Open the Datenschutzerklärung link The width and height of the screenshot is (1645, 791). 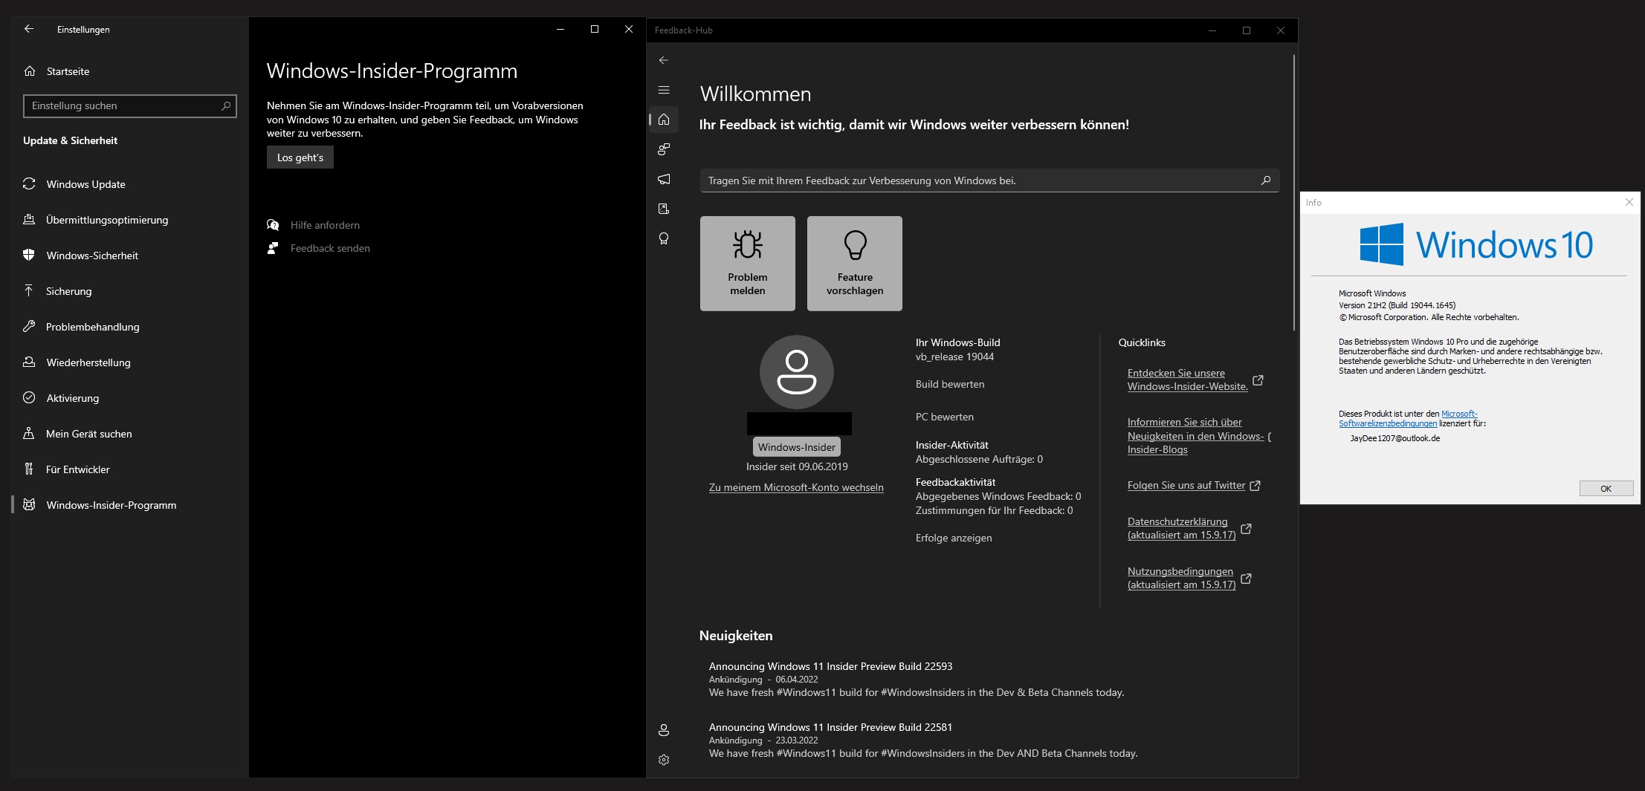[1181, 528]
